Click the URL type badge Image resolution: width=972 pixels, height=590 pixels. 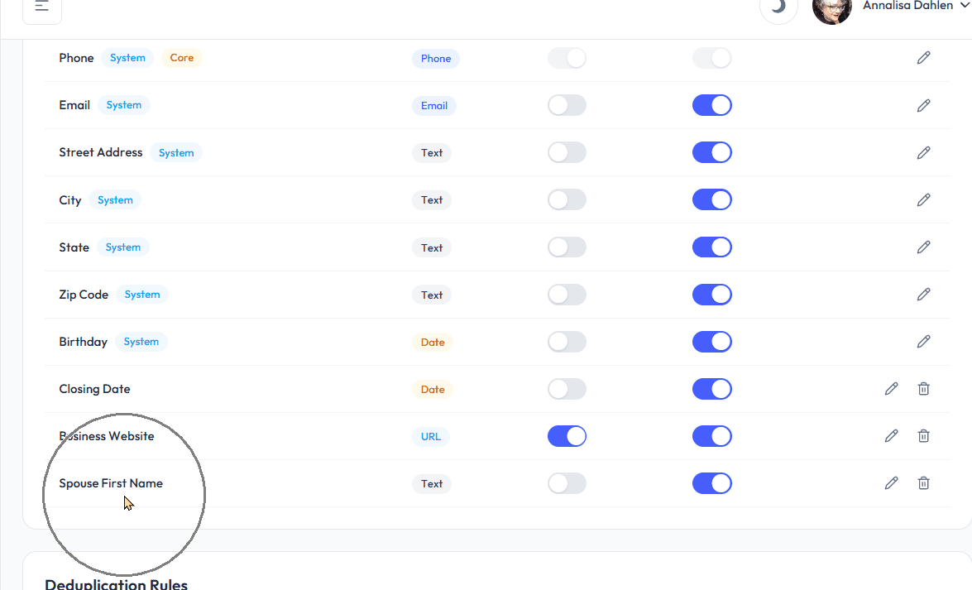point(431,436)
